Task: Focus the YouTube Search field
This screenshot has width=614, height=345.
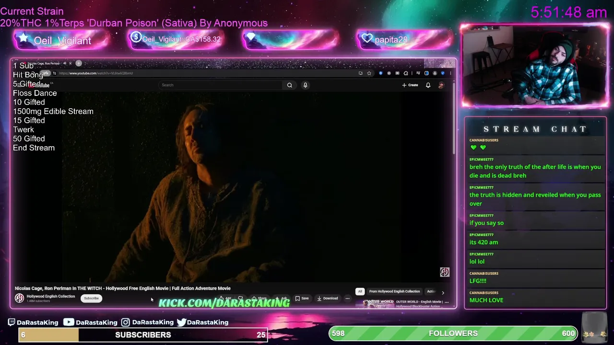Action: 221,85
